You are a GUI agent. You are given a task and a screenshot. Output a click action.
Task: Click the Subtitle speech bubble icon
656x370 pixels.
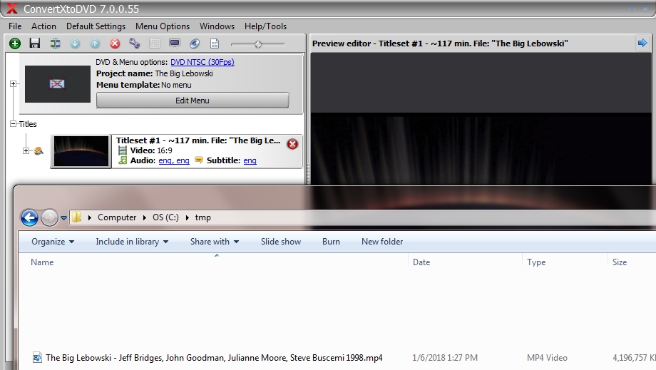click(199, 160)
